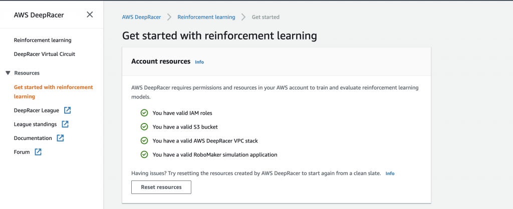Viewport: 513px width, 209px height.
Task: Click the green check beside RoboMaker simulation application
Action: [x=144, y=154]
